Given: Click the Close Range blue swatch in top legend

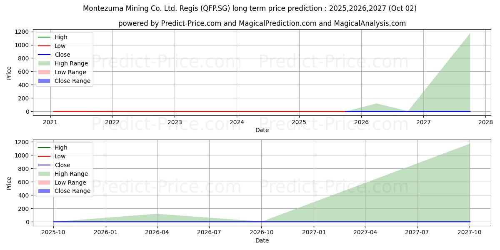Looking at the screenshot, I should coord(44,81).
